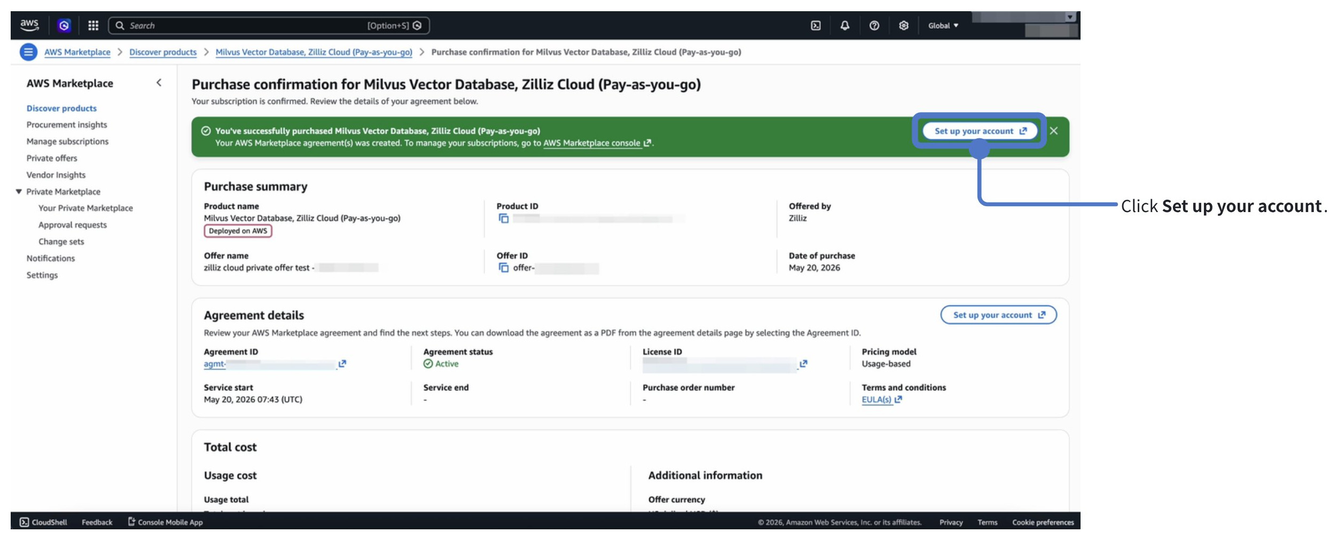Open Change sets
The height and width of the screenshot is (540, 1338).
[x=61, y=241]
